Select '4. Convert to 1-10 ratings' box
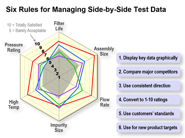The width and height of the screenshot is (185, 138). click(x=148, y=99)
